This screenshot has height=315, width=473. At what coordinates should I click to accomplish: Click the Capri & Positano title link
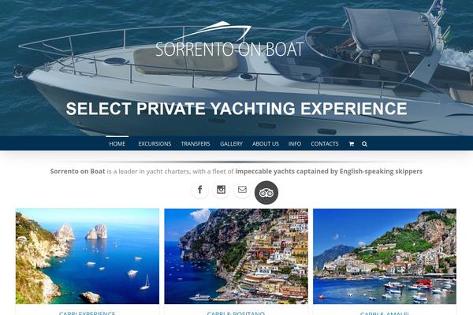236,313
